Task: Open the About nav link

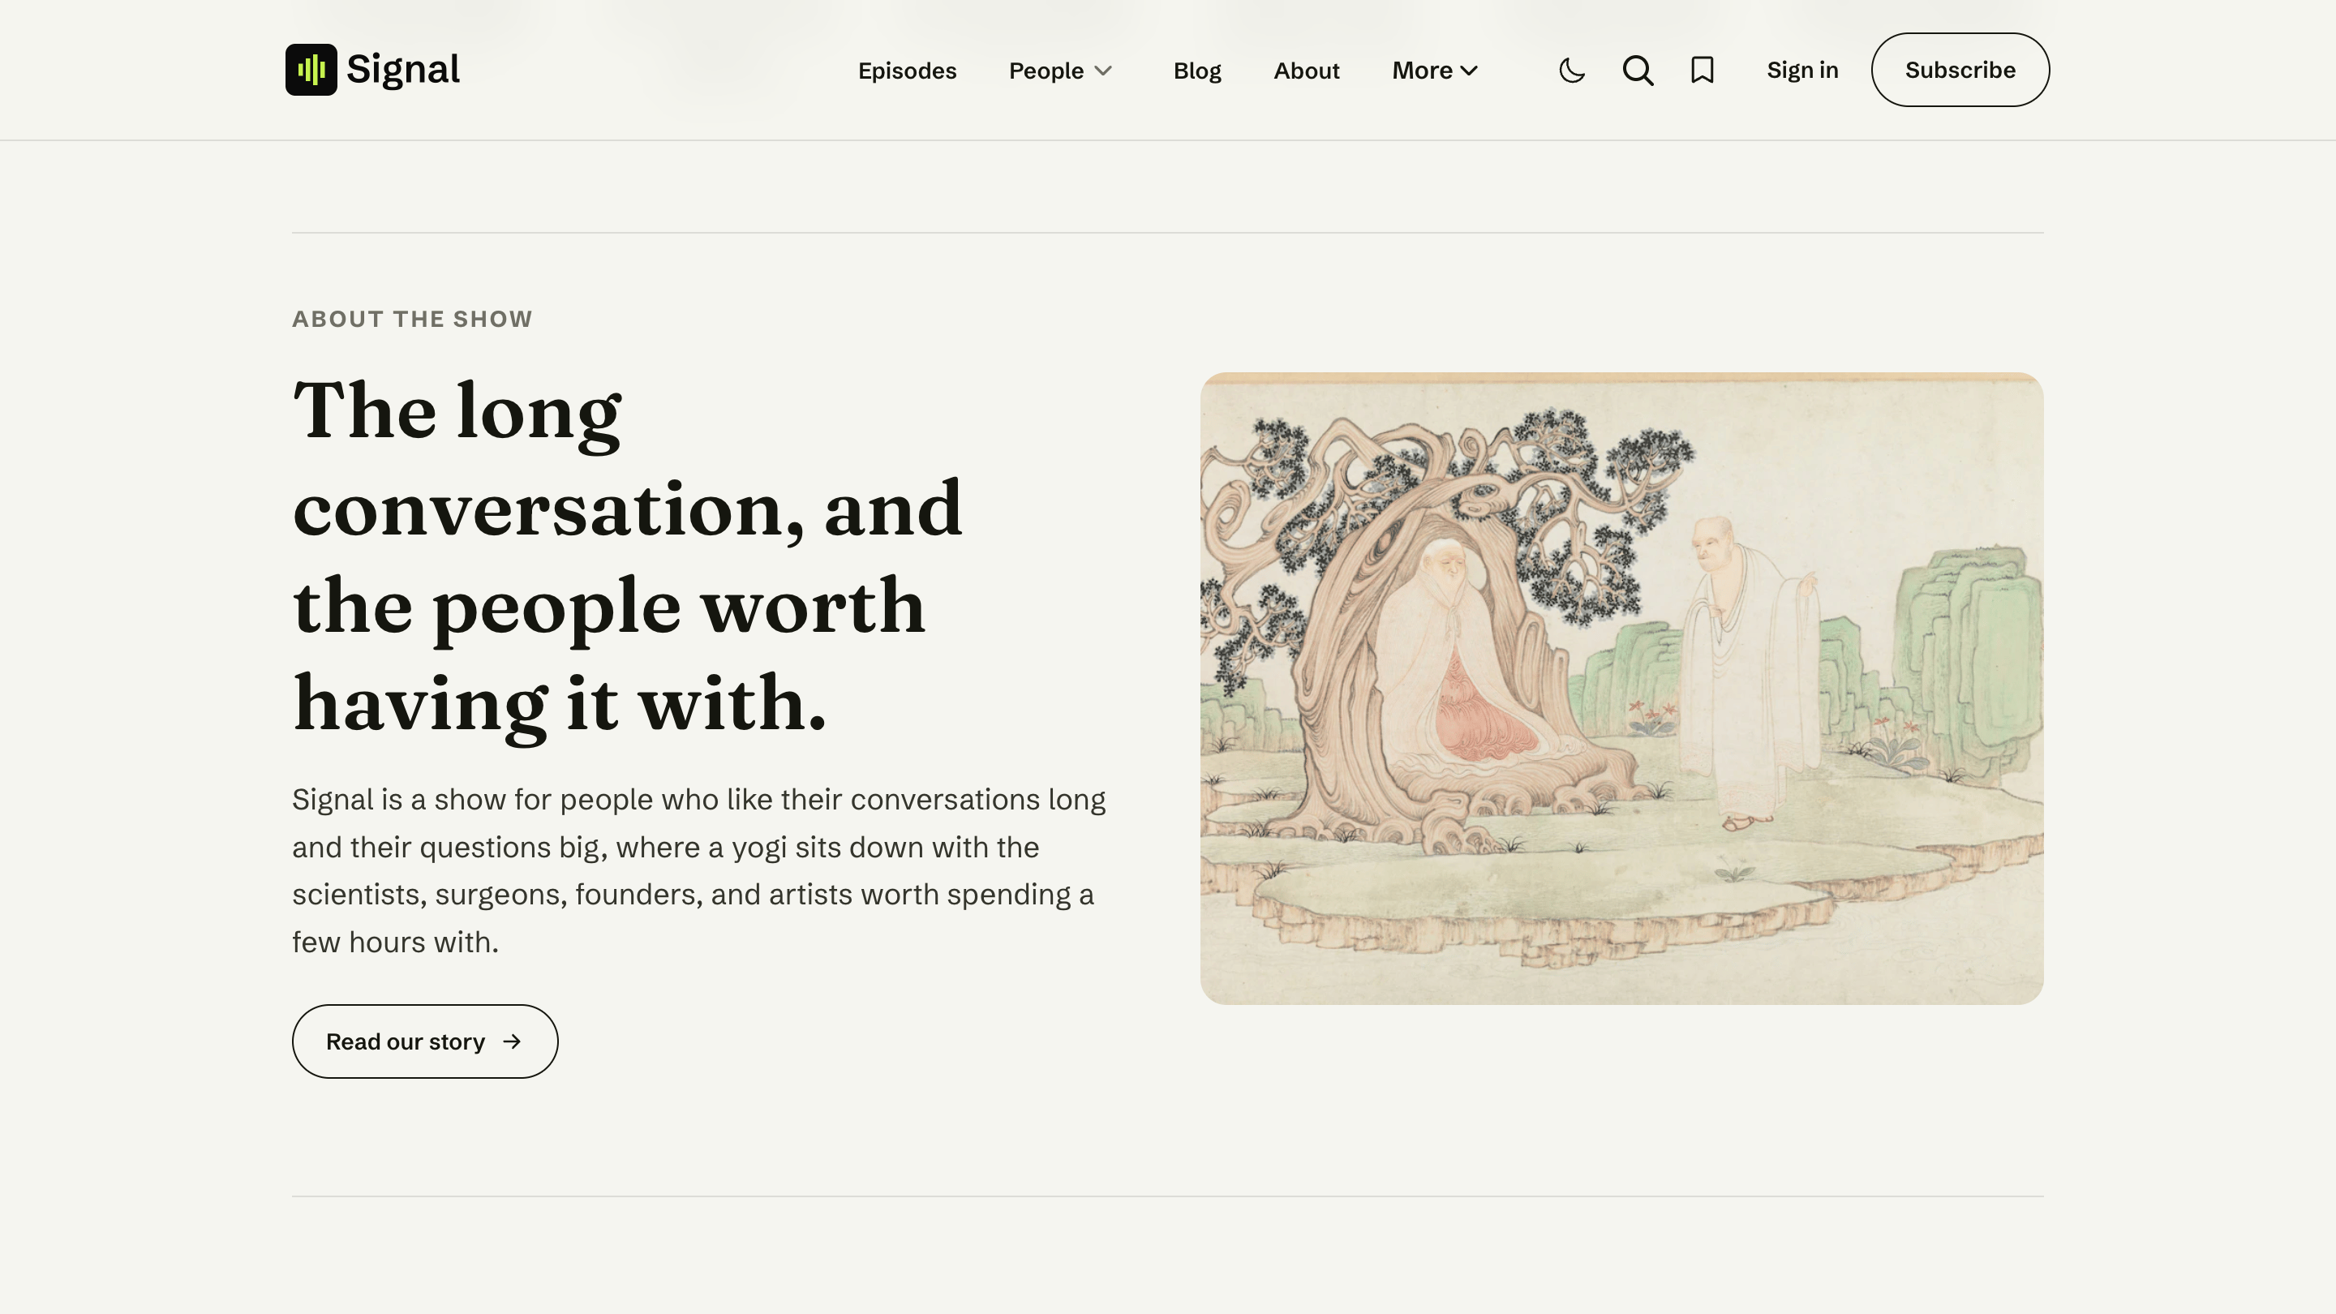Action: (1306, 71)
